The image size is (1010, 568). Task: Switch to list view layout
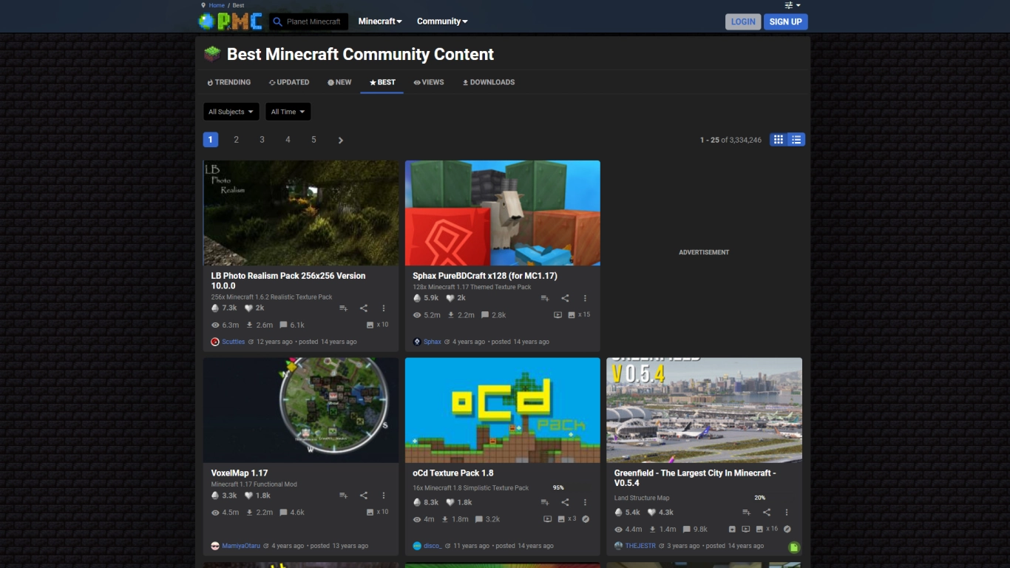(x=796, y=140)
